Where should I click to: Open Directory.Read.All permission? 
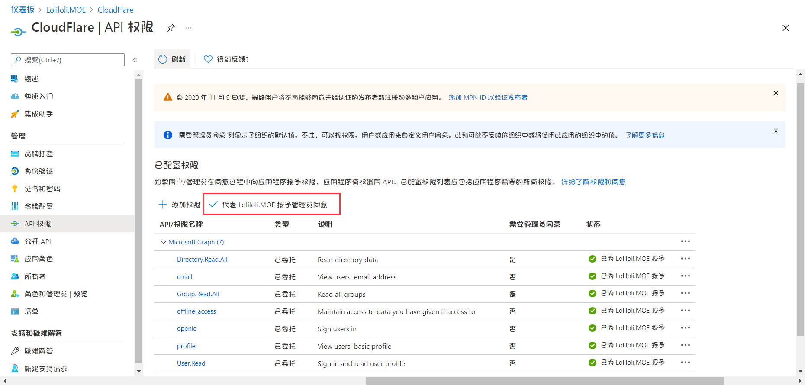point(202,260)
